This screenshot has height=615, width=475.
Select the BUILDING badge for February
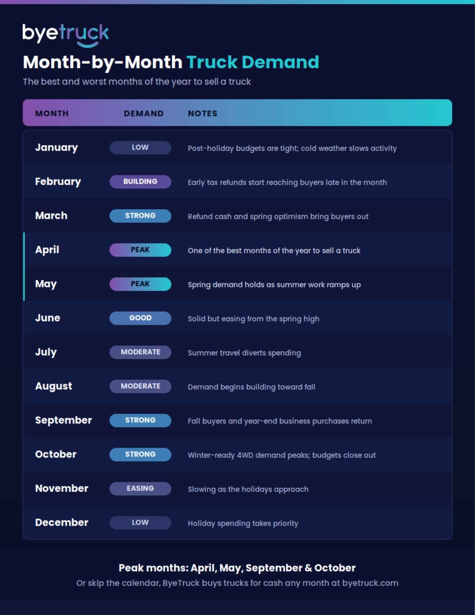click(x=140, y=182)
